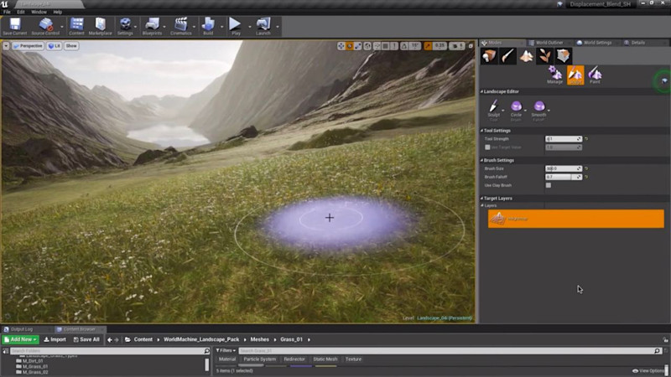671x377 pixels.
Task: Open the Content toolbar icon
Action: (76, 27)
